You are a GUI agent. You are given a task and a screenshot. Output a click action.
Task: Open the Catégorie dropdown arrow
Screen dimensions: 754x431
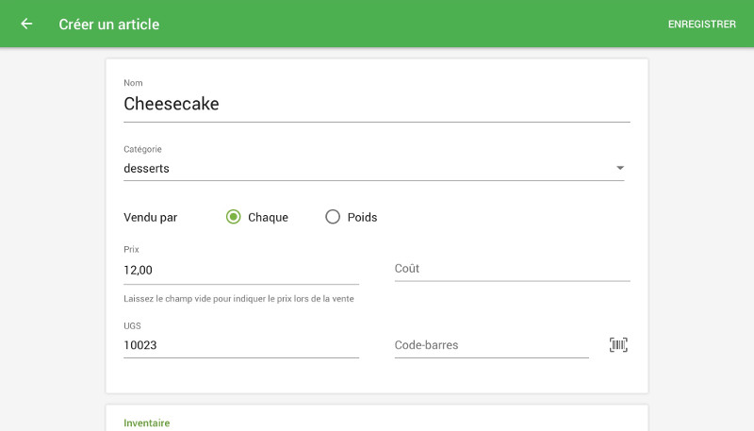pos(619,169)
